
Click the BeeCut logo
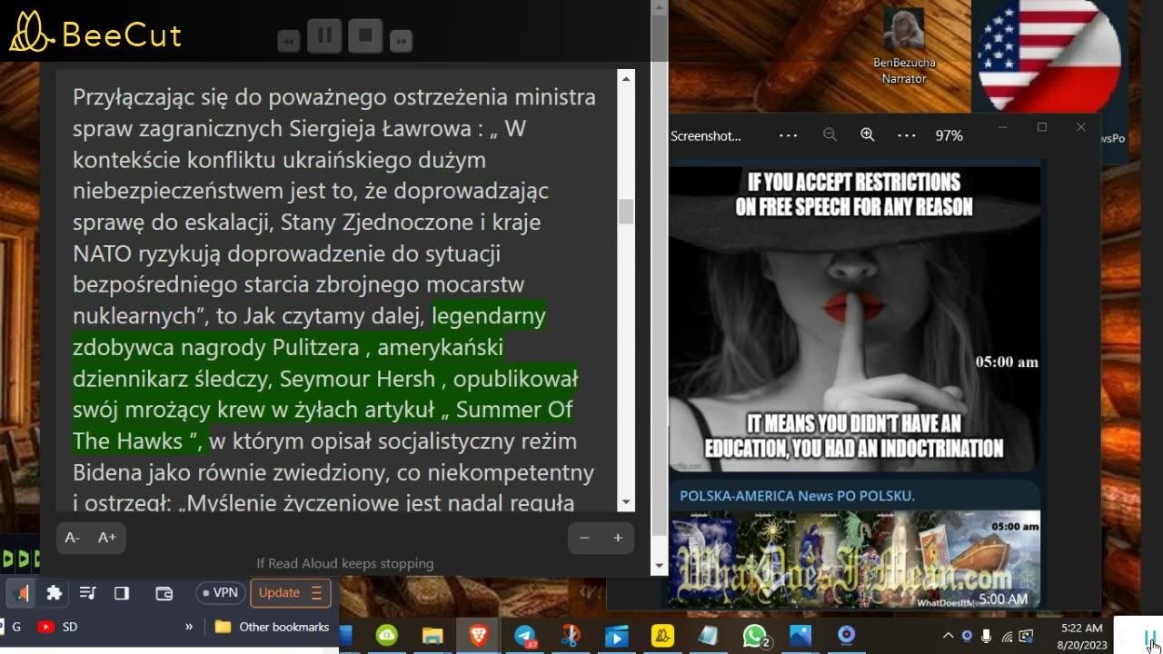pyautogui.click(x=95, y=33)
